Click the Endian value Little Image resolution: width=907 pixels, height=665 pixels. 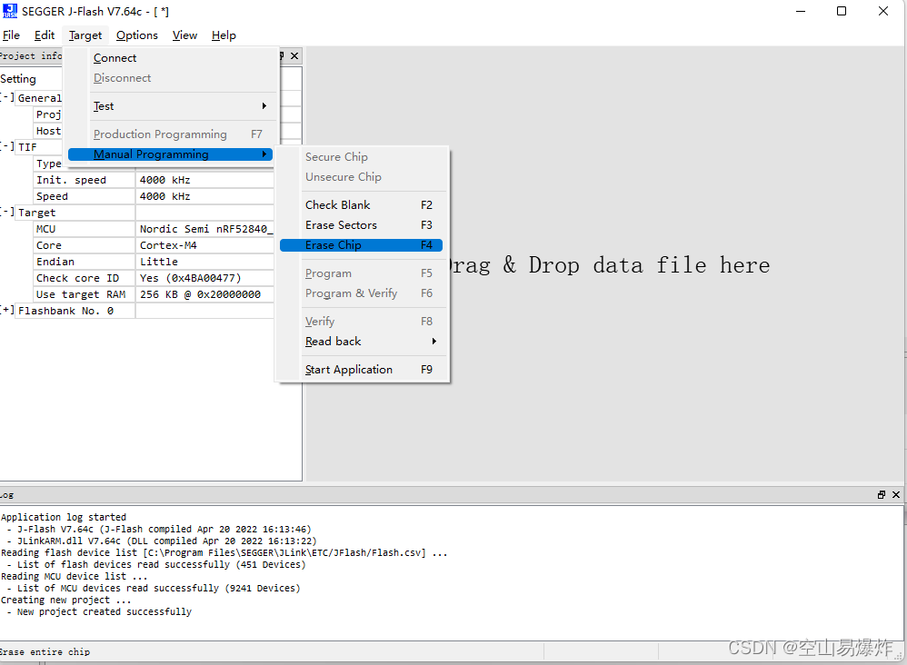[204, 262]
